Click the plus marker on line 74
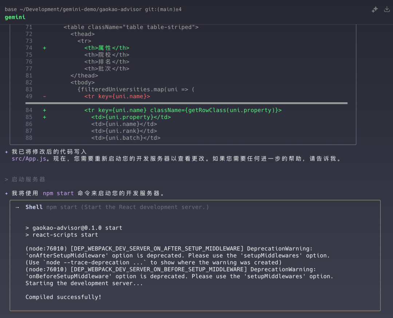This screenshot has height=318, width=393. tap(44, 48)
